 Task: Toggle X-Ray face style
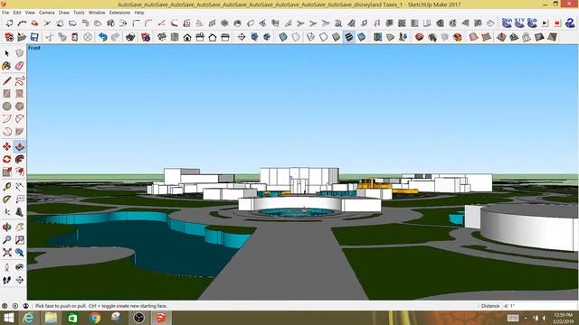283,37
